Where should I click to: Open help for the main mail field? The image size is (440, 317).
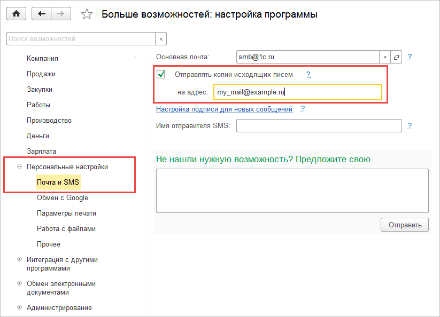point(410,56)
